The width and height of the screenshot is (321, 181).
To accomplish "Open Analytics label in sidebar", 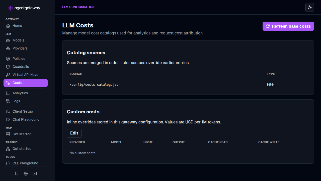I will [20, 93].
